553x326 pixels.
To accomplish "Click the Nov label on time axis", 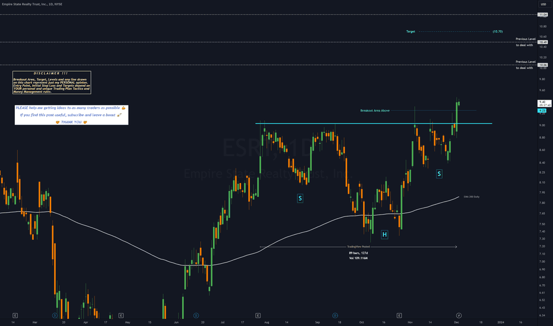I will click(410, 322).
